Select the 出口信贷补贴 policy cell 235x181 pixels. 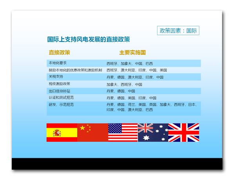pos(60,91)
